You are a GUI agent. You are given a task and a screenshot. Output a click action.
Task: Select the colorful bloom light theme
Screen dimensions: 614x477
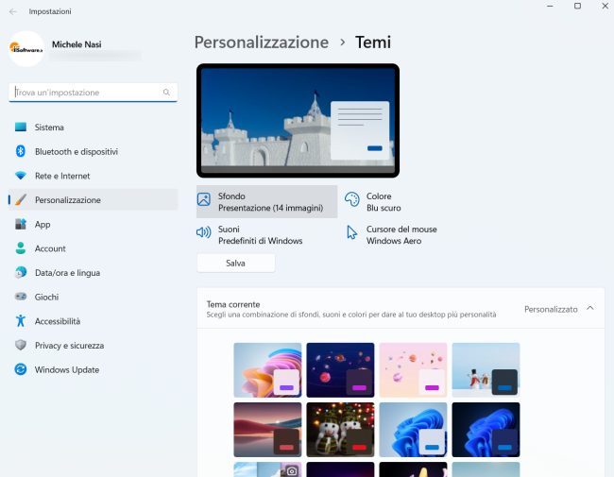267,370
